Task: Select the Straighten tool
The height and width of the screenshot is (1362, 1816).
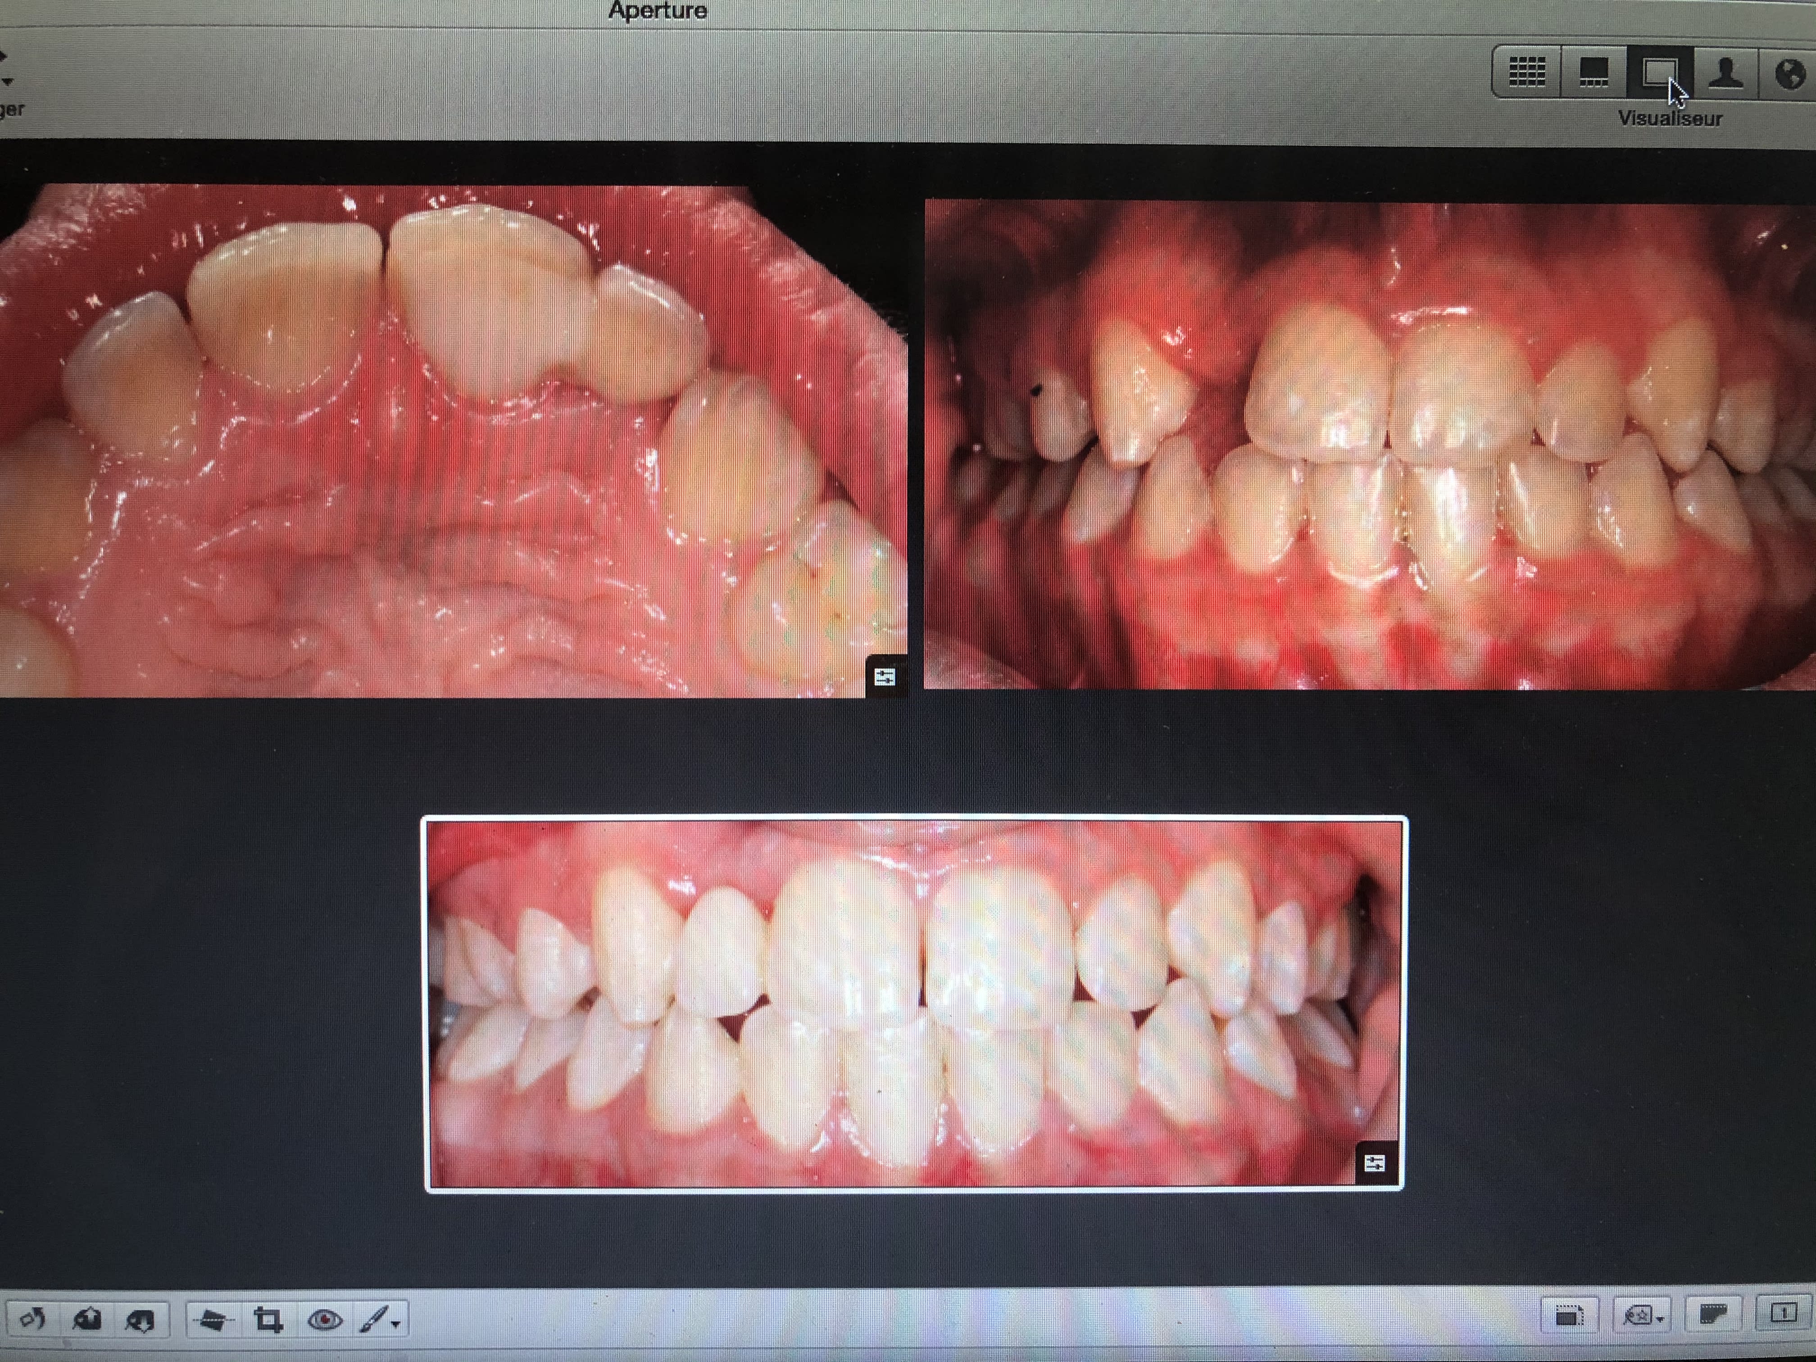Action: [x=213, y=1320]
